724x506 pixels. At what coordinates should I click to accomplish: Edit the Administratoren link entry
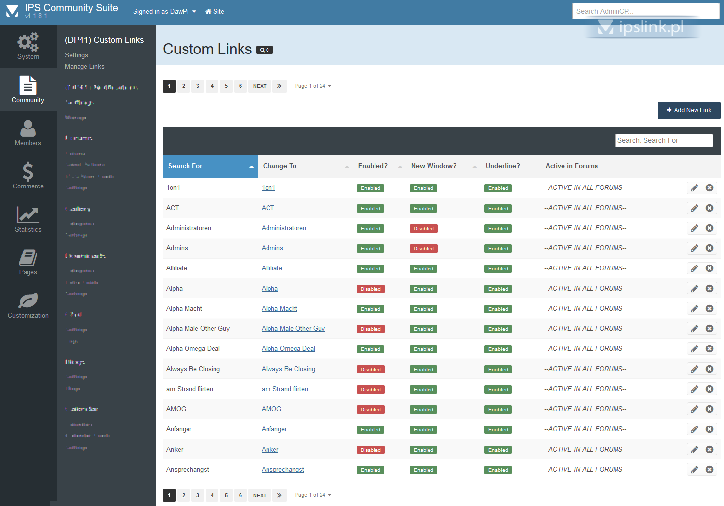click(x=695, y=228)
